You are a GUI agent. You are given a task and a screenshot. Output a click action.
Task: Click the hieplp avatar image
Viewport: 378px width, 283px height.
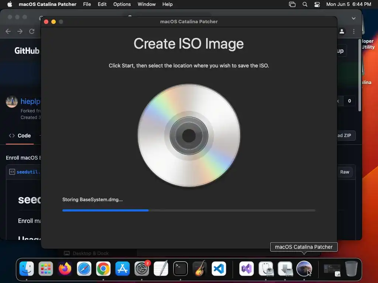[x=12, y=102]
